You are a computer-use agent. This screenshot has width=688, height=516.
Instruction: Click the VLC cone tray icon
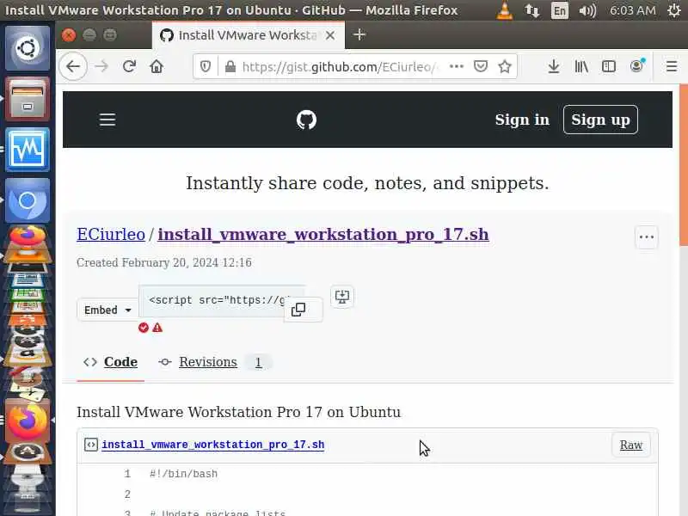505,10
